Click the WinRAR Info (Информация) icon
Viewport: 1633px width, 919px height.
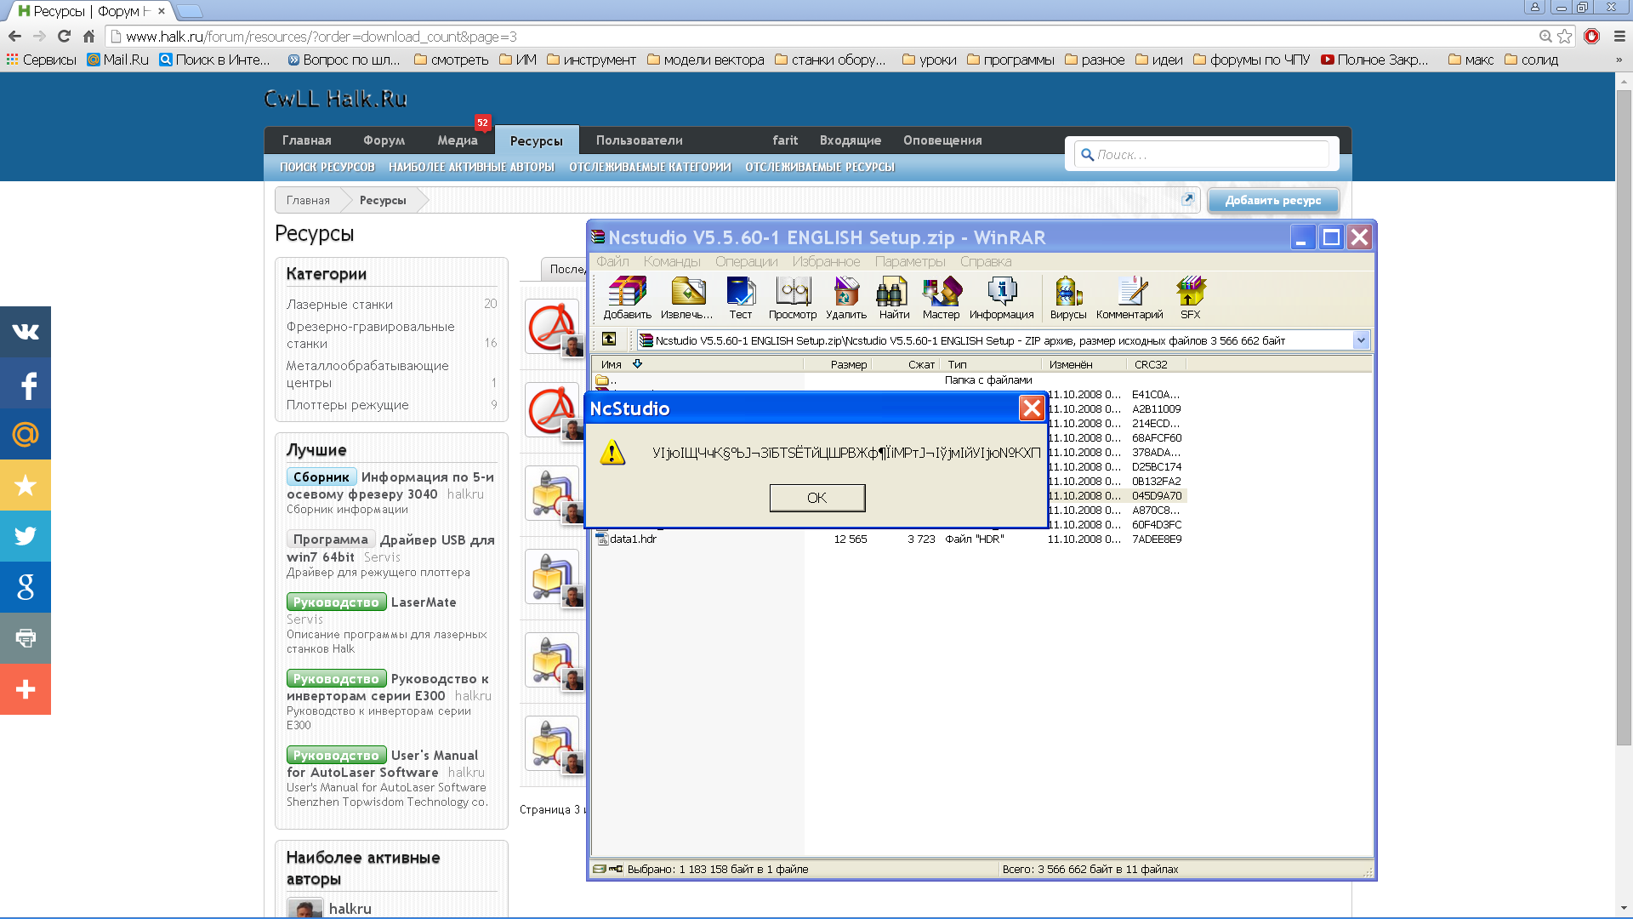coord(1002,297)
